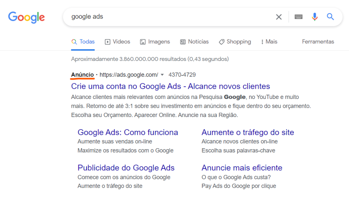Open 'Crie uma conta no Google Ads' ad

tap(170, 86)
